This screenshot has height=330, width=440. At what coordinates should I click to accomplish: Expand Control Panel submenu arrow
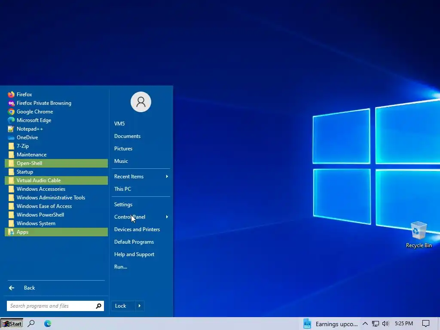167,217
